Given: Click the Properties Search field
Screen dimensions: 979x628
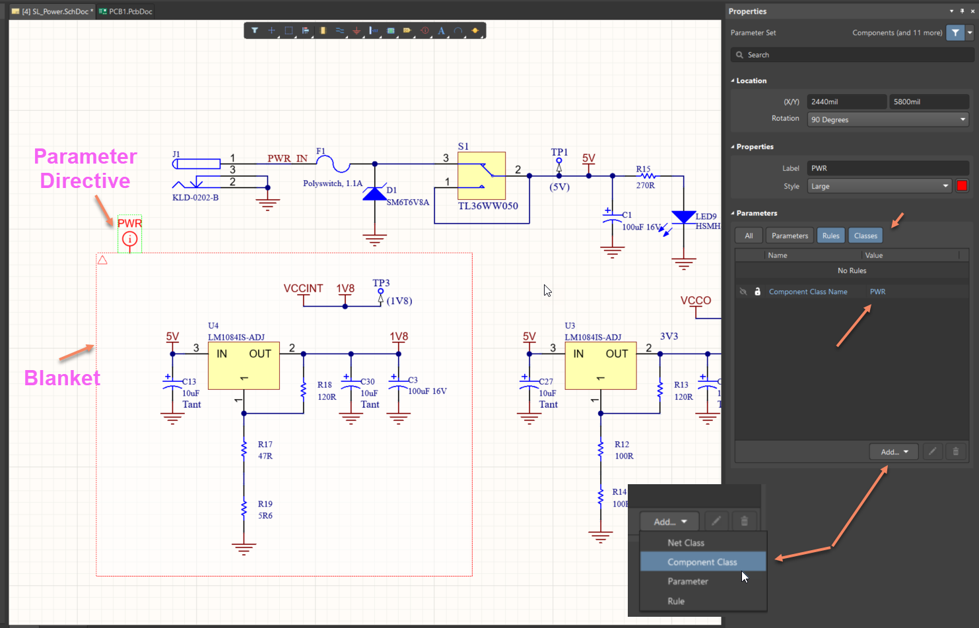Looking at the screenshot, I should [x=852, y=55].
